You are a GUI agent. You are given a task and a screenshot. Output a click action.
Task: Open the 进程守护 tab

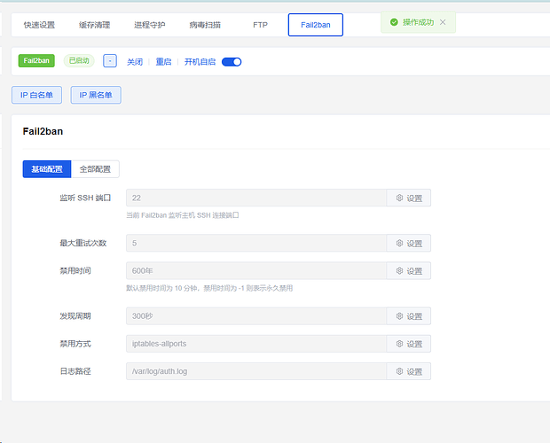[149, 25]
